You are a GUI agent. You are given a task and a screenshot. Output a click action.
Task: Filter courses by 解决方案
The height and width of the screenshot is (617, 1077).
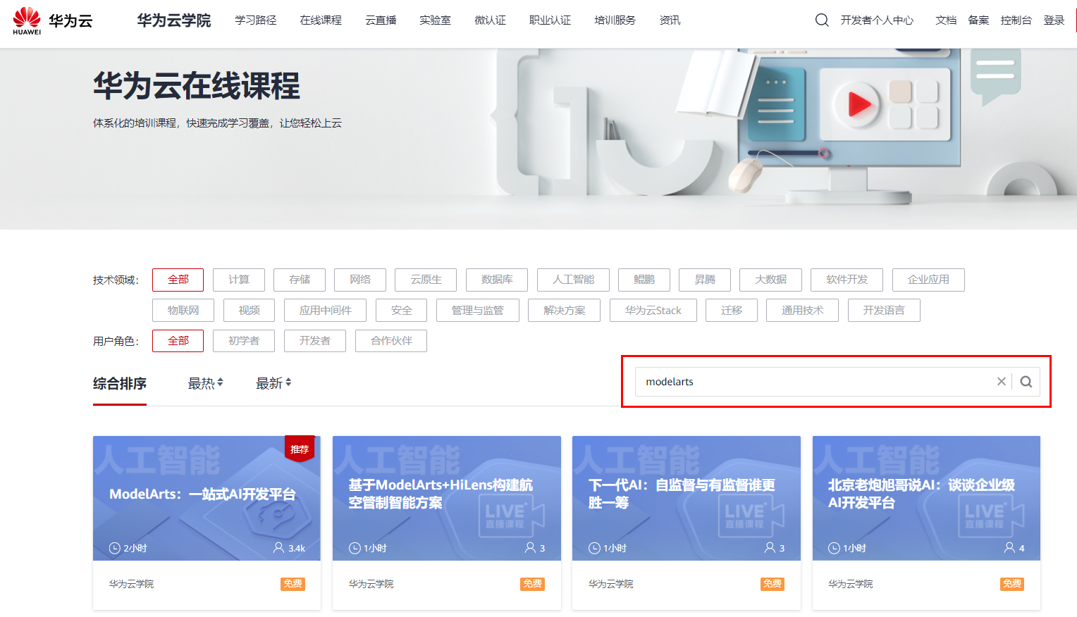[x=564, y=311]
